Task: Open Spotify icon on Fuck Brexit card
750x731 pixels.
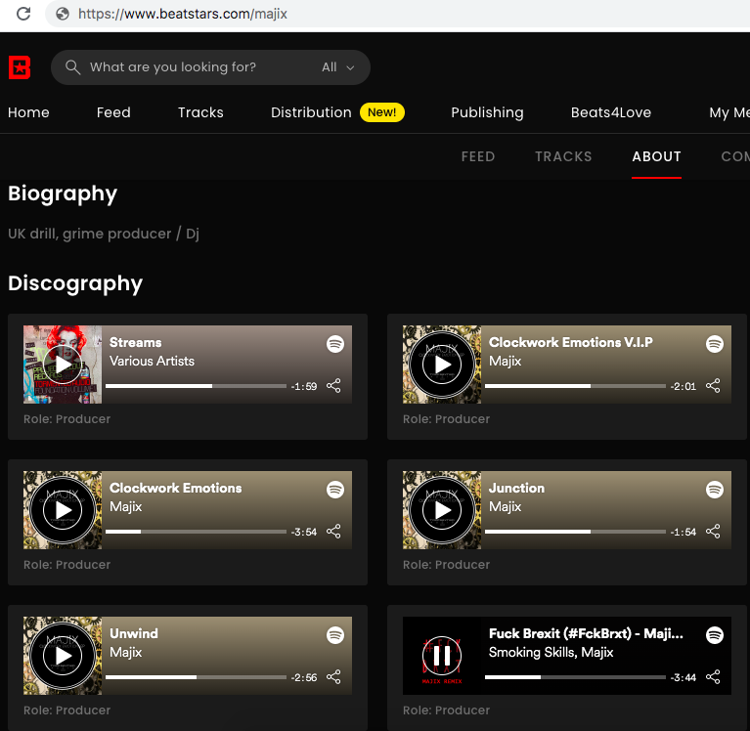Action: 715,635
